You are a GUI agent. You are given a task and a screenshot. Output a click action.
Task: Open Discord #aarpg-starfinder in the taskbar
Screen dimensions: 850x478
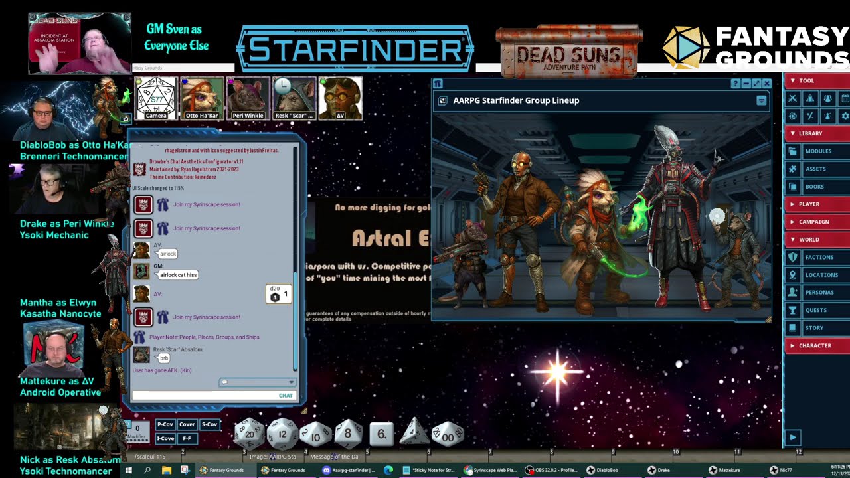click(348, 470)
